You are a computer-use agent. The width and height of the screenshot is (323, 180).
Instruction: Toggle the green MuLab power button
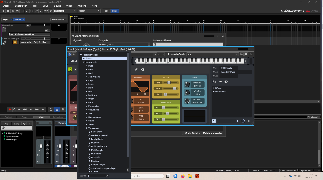pyautogui.click(x=70, y=70)
